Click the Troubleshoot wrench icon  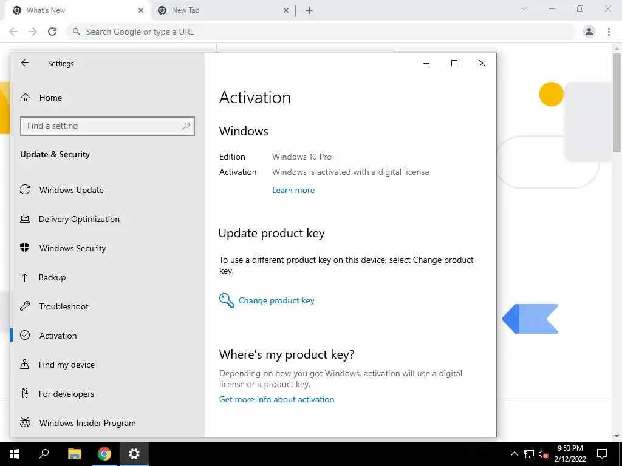point(25,306)
